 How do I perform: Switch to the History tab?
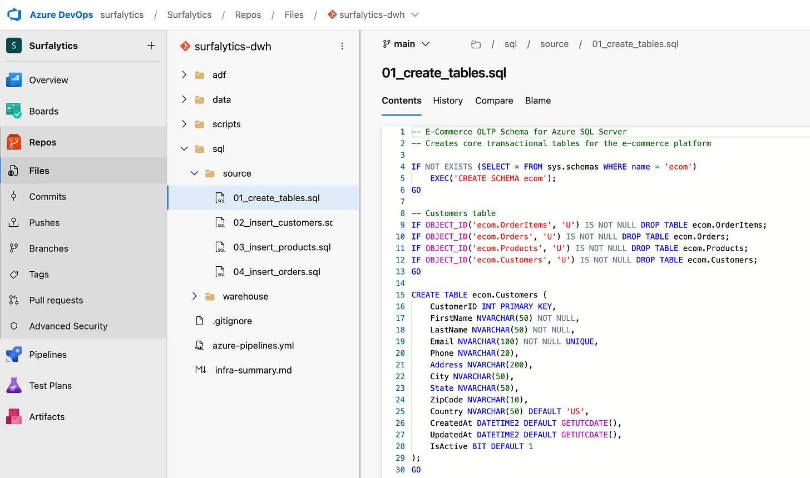448,101
